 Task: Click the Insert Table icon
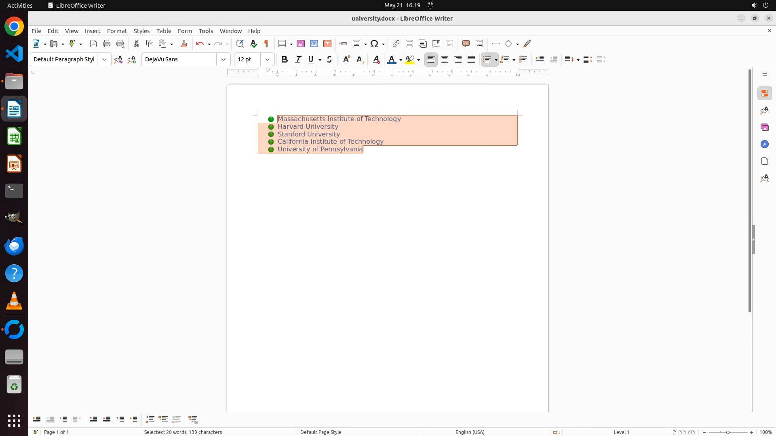pos(283,44)
